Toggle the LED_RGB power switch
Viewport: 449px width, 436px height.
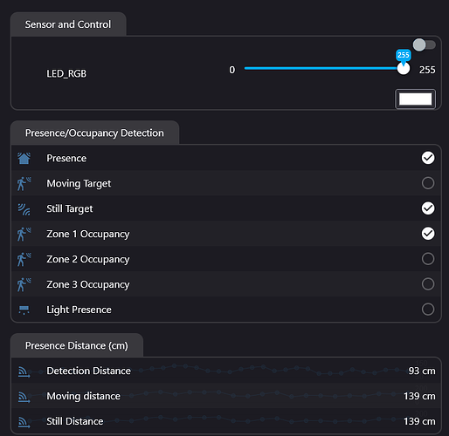click(x=425, y=44)
